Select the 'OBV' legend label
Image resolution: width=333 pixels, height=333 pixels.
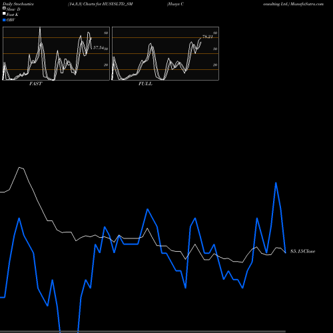[x=11, y=20]
